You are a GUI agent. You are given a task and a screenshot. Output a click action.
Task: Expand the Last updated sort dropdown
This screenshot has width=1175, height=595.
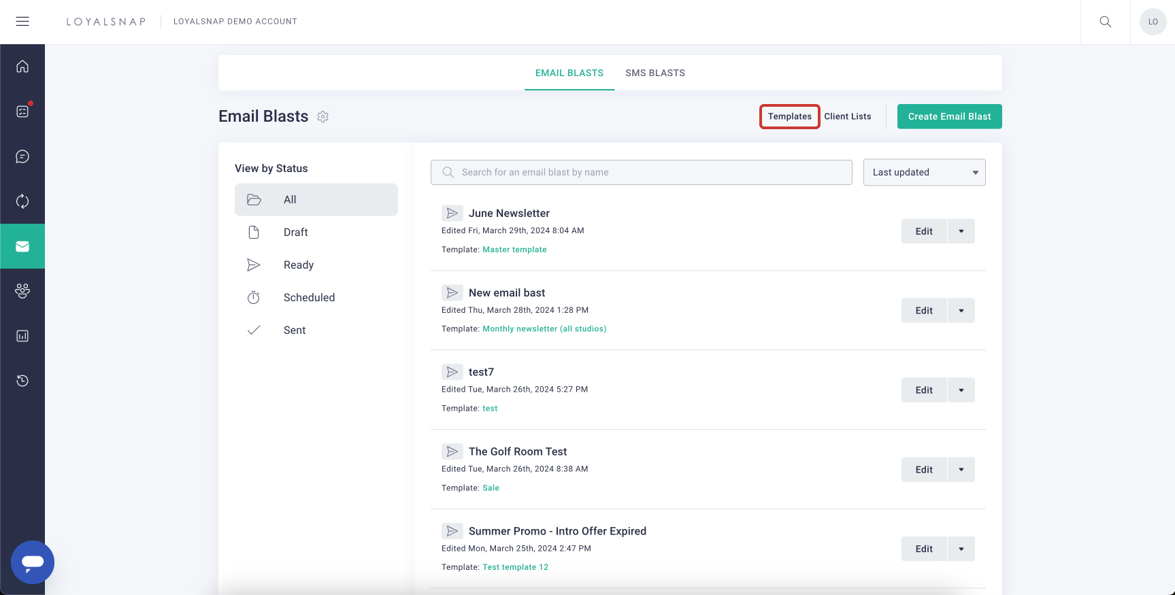(924, 173)
